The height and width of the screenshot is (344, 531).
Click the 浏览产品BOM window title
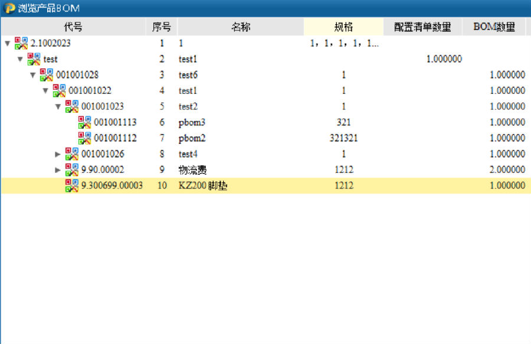tap(49, 8)
